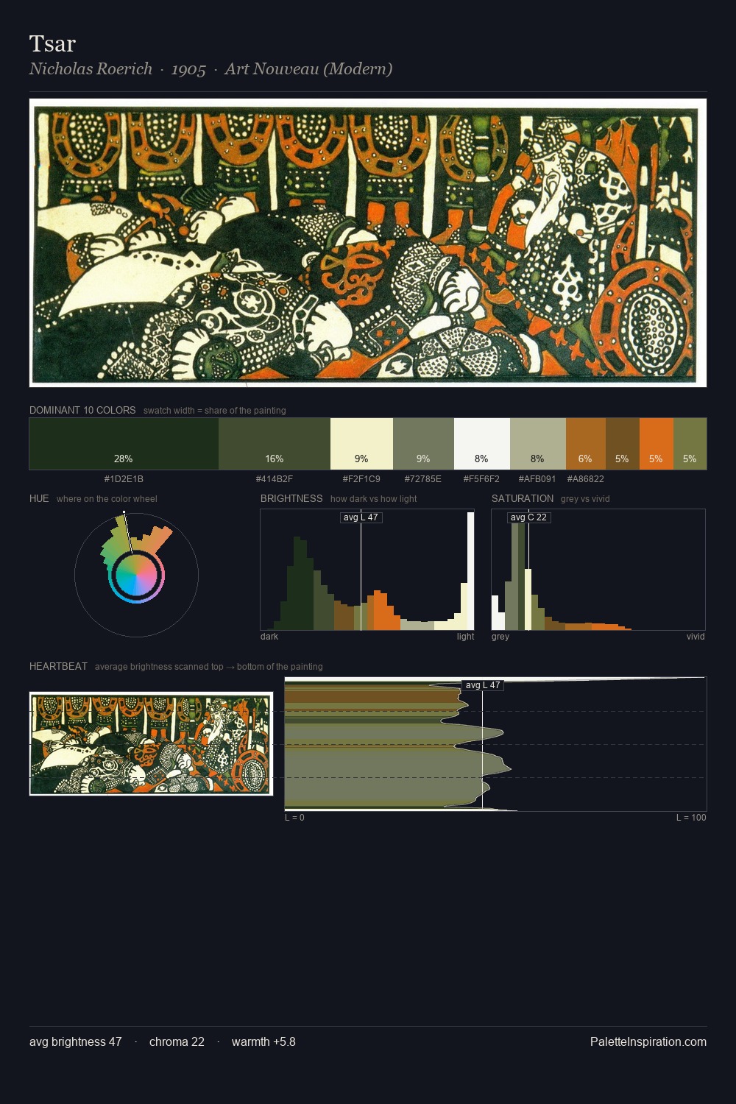Click the hex code #AFB091

click(537, 479)
